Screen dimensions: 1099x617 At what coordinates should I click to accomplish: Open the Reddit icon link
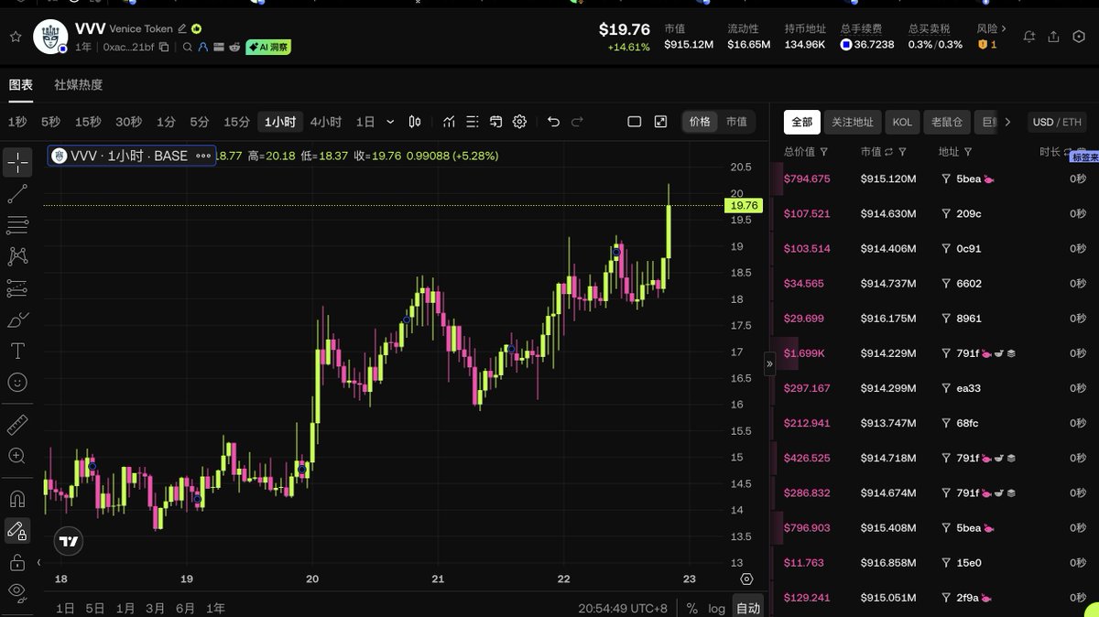[x=234, y=47]
